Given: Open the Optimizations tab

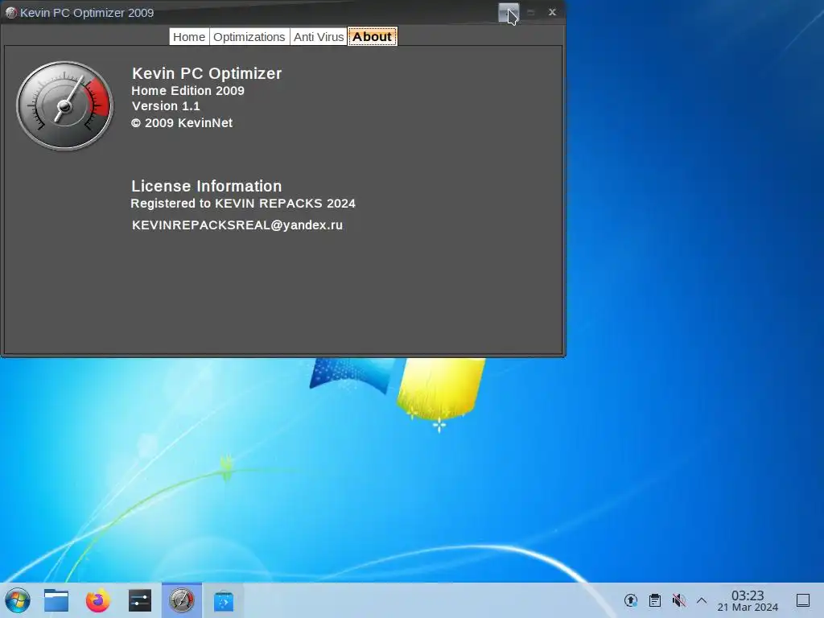Looking at the screenshot, I should pos(249,37).
